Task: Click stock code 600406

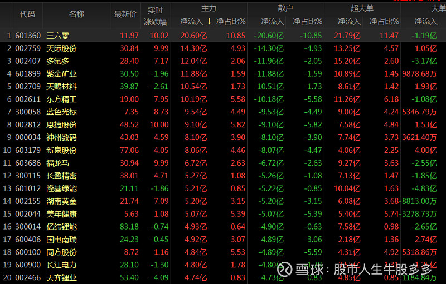Action: [x=28, y=240]
